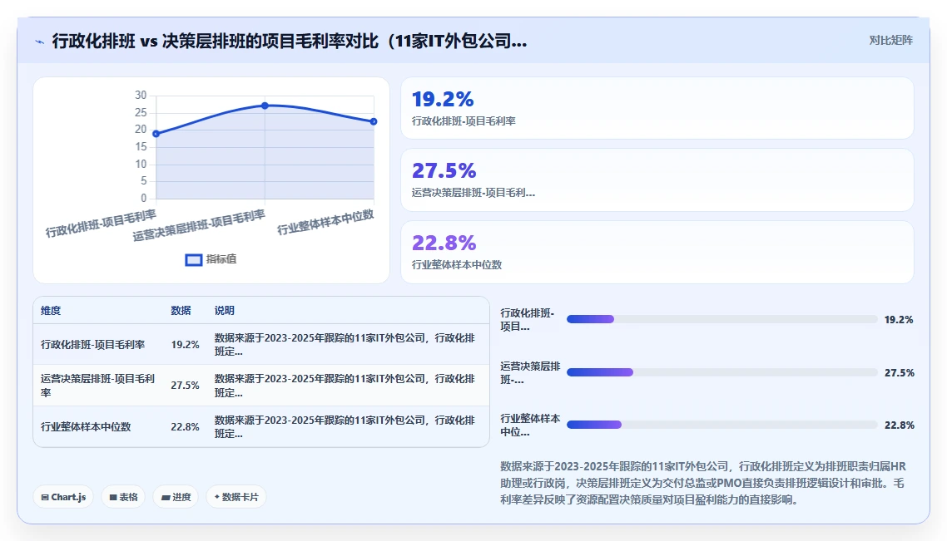Viewport: 947px width, 541px height.
Task: Click the data source note paragraph
Action: point(703,483)
